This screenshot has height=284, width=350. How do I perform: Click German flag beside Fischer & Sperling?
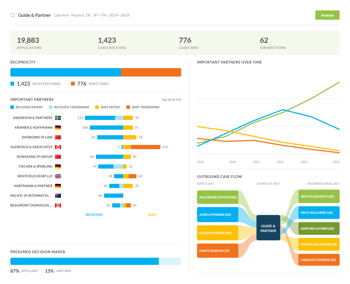[x=58, y=166]
